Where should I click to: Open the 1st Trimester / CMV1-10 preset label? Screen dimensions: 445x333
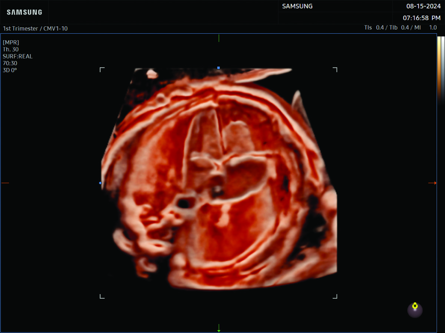tap(35, 28)
